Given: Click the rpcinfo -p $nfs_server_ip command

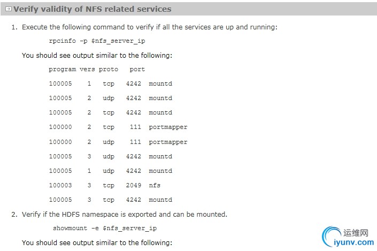Looking at the screenshot, I should pos(97,41).
